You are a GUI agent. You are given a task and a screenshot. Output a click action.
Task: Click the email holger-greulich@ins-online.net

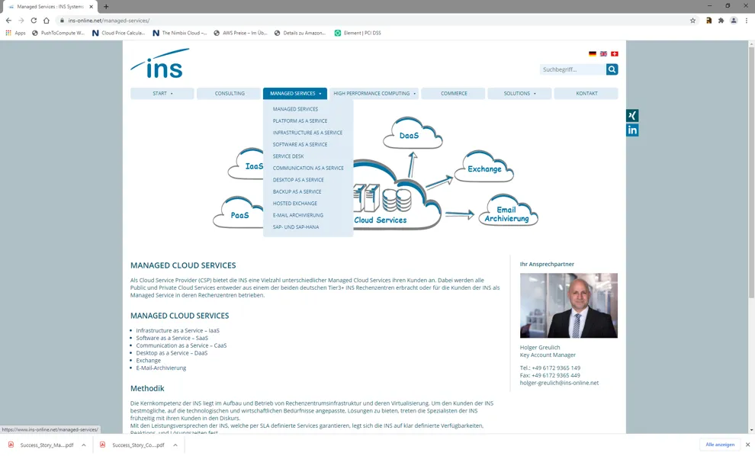click(x=559, y=383)
